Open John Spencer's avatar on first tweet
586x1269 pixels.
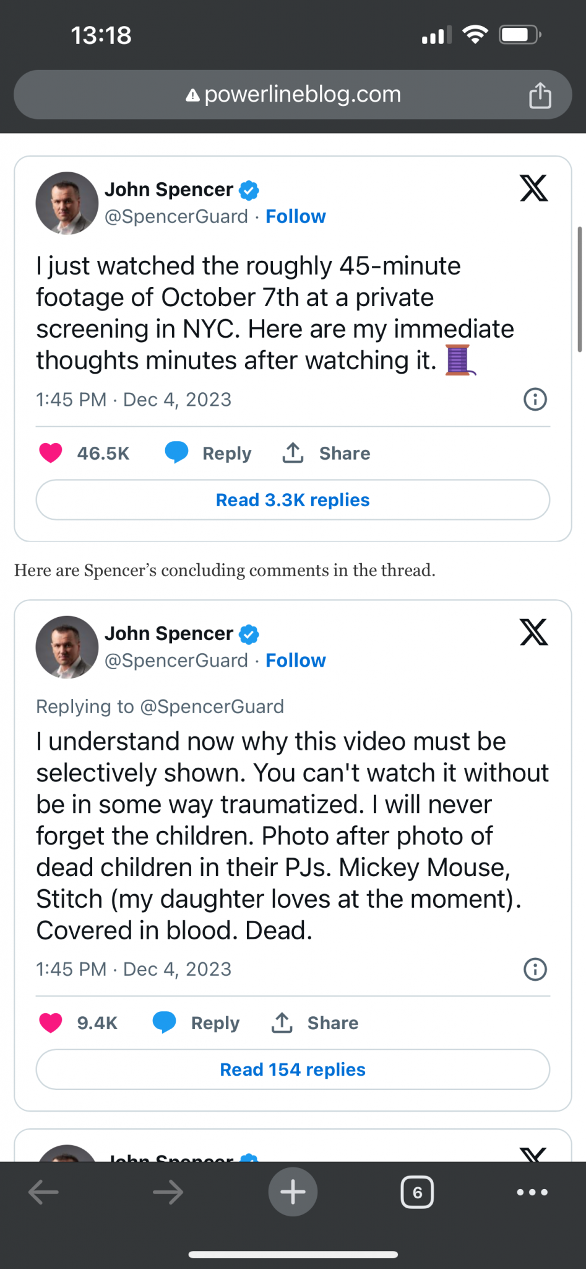coord(67,203)
